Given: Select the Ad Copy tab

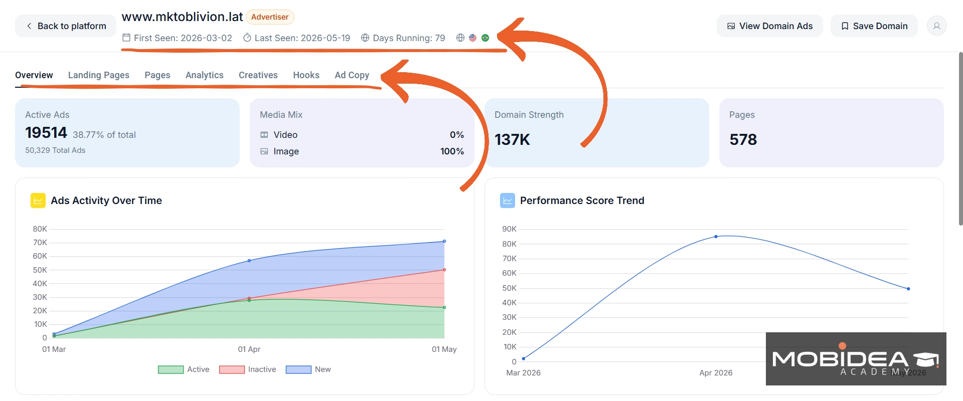Looking at the screenshot, I should pos(352,75).
